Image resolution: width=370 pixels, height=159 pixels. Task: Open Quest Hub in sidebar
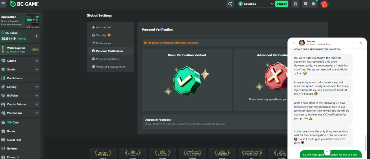20,140
